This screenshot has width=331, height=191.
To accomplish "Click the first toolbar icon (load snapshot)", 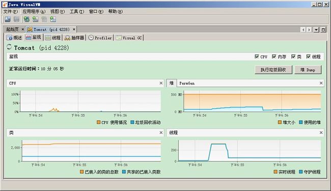I will click(x=8, y=19).
